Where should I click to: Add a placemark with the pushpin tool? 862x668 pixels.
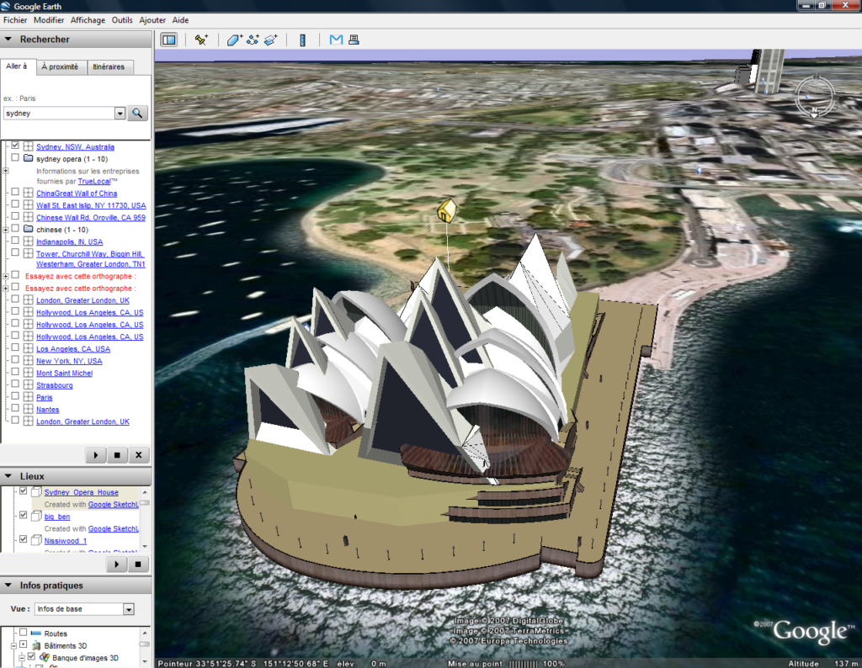201,40
